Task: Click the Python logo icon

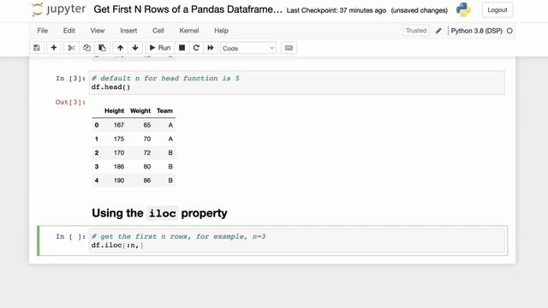Action: click(463, 9)
